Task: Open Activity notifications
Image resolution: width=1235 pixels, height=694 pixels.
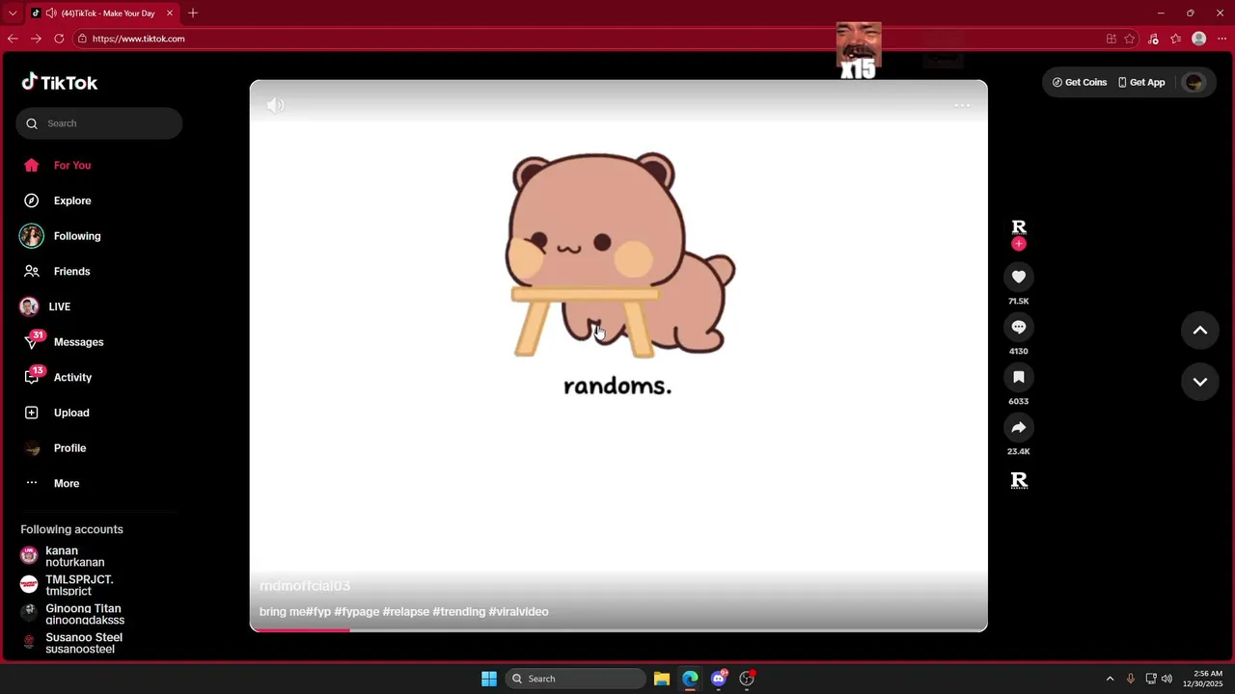Action: point(58,378)
